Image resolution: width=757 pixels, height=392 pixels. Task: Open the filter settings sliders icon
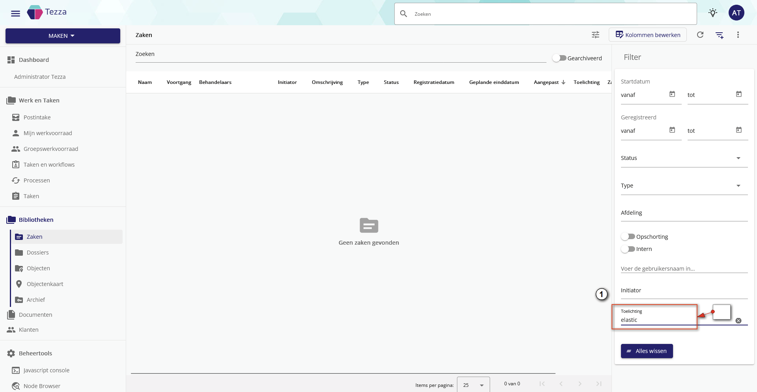(x=595, y=35)
